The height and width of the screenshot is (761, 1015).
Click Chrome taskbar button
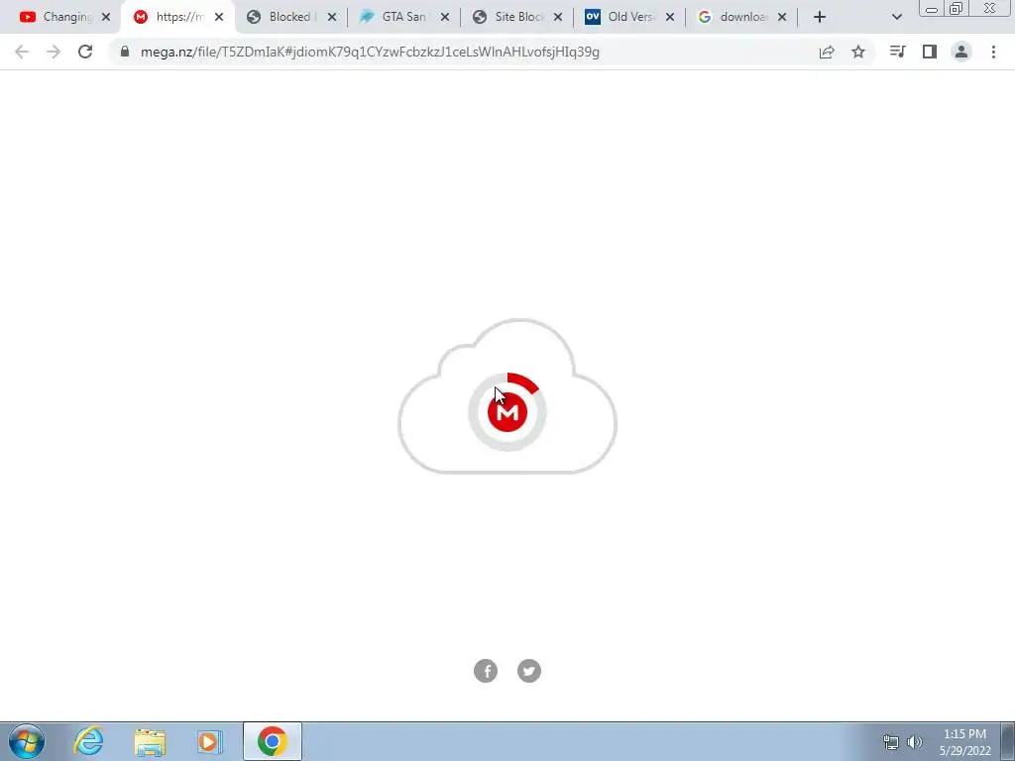pos(272,741)
